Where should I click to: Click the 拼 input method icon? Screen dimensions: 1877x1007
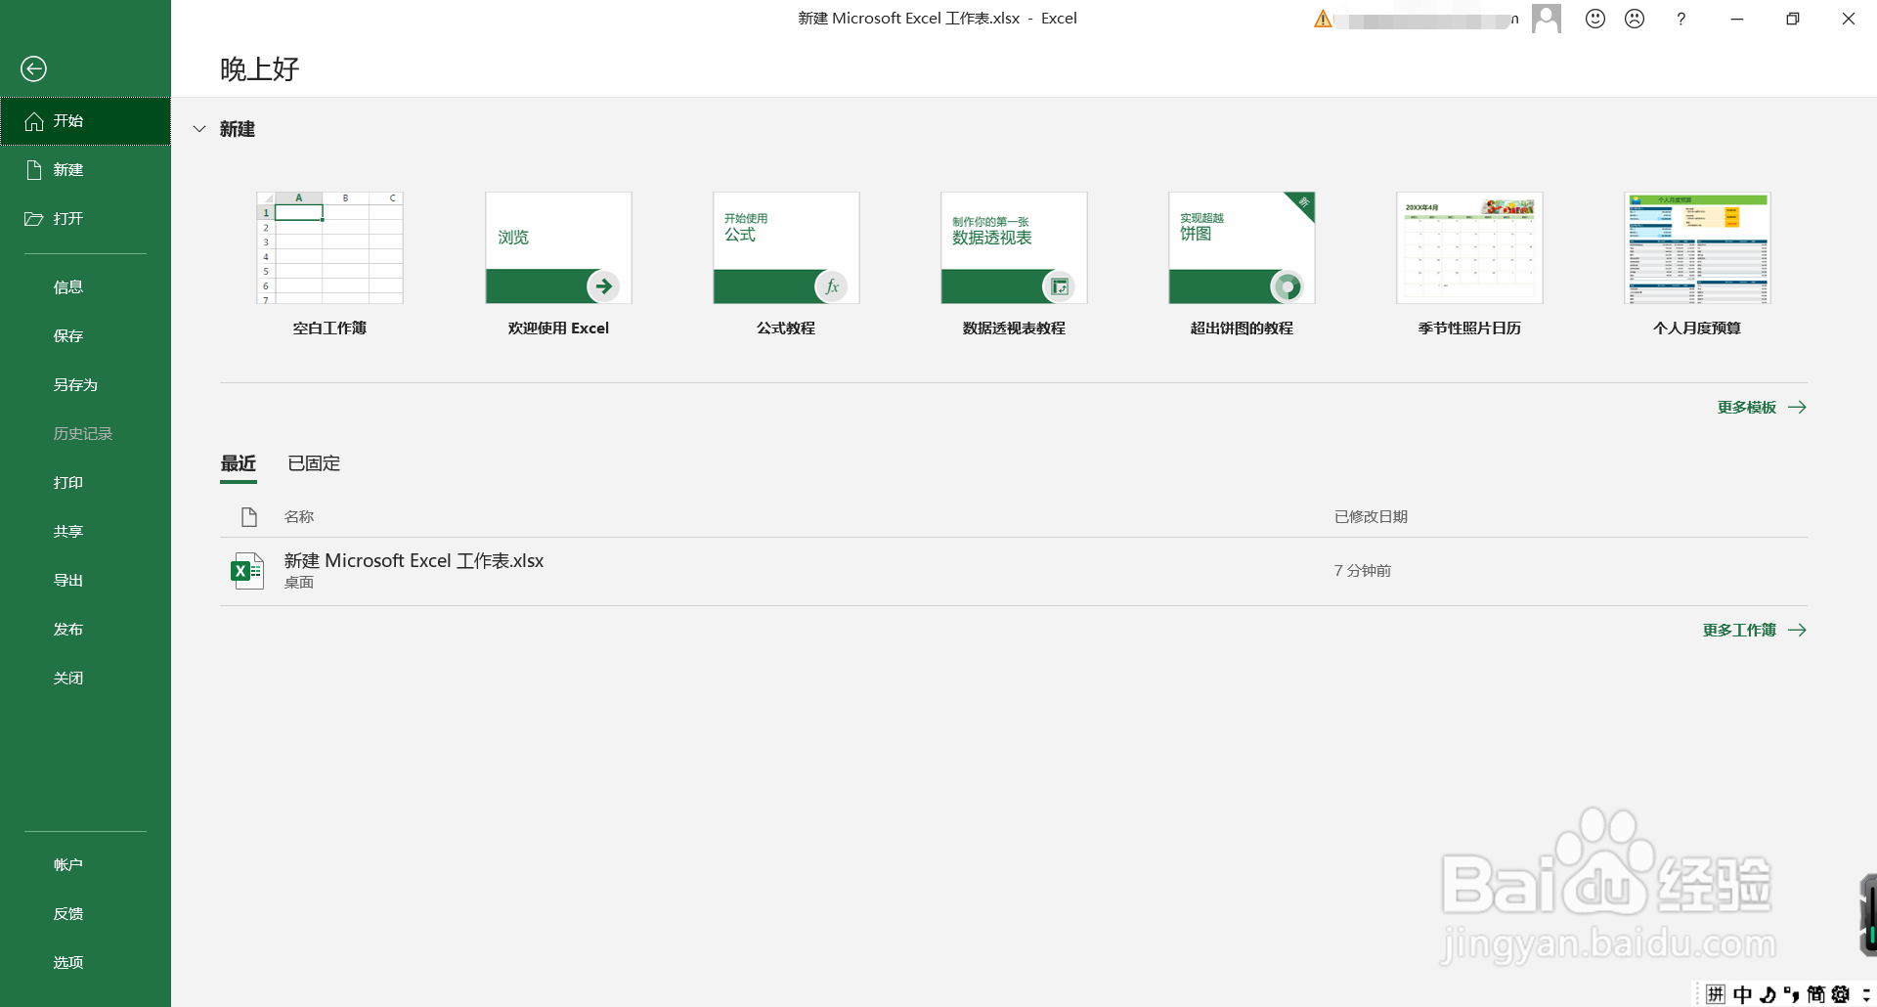point(1716,994)
